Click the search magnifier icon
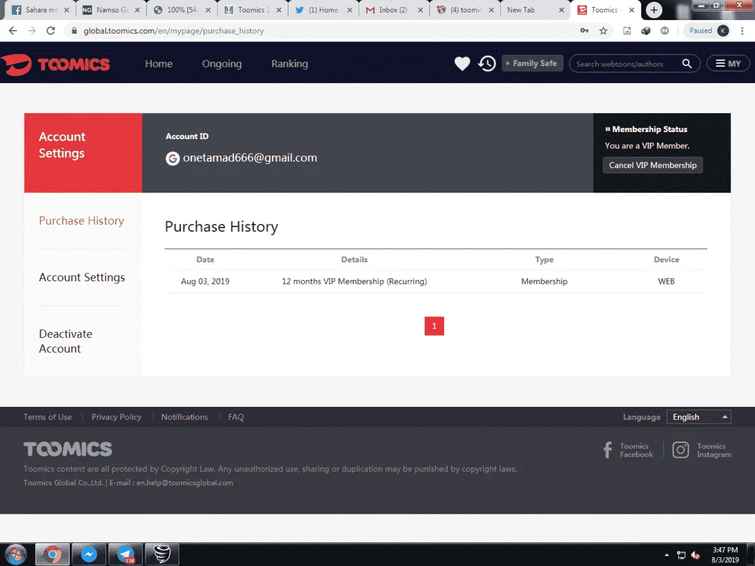Screen dimensions: 755x566 point(687,64)
